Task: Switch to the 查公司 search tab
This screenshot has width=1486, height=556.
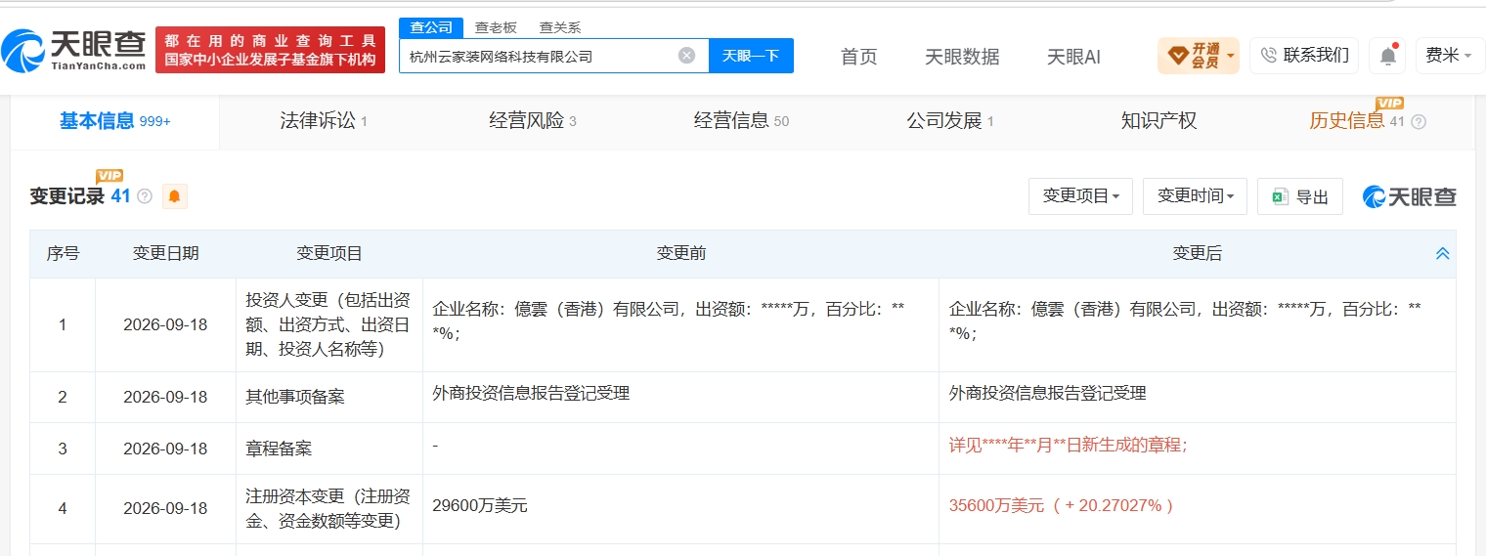Action: 431,27
